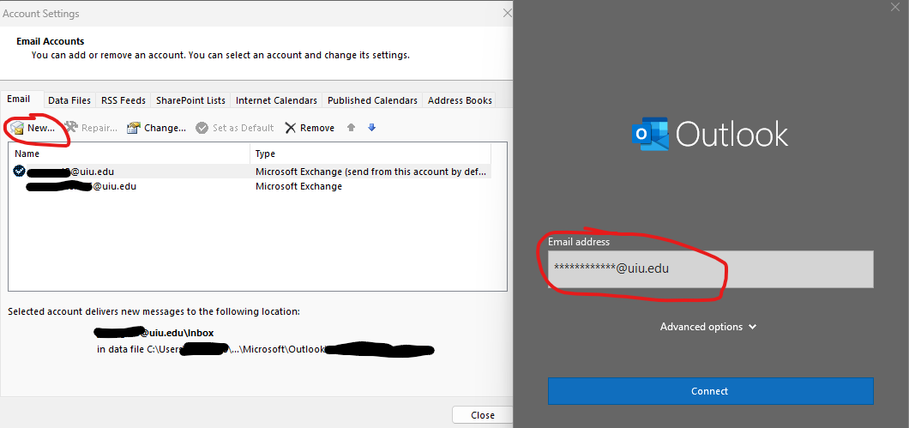Go to the Published Calendars tab
This screenshot has height=428, width=909.
click(373, 100)
